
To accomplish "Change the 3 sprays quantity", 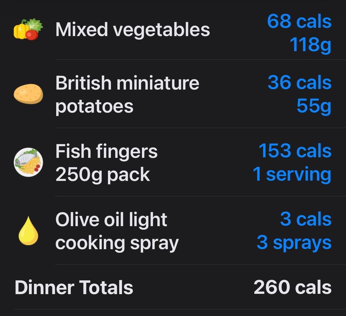I will [x=294, y=243].
